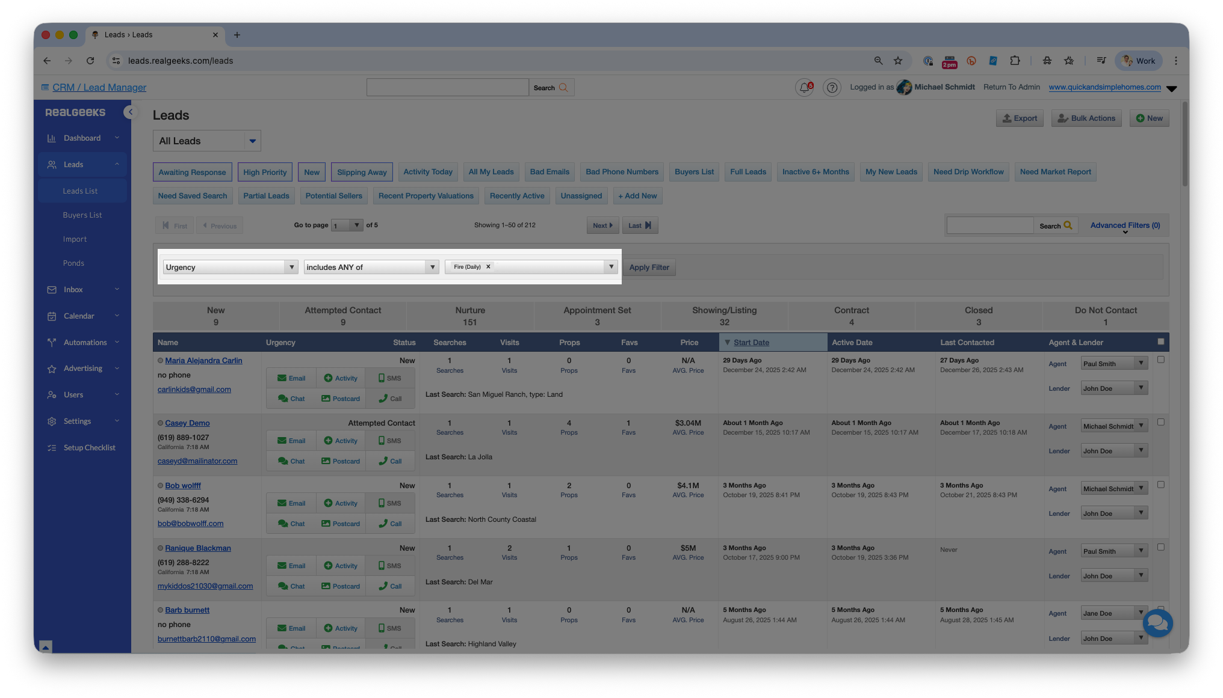Check the box for Maria Alejandra Carlin

point(1161,360)
